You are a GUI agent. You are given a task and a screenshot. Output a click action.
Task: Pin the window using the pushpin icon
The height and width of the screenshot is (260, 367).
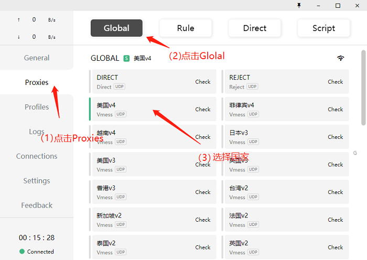(299, 5)
